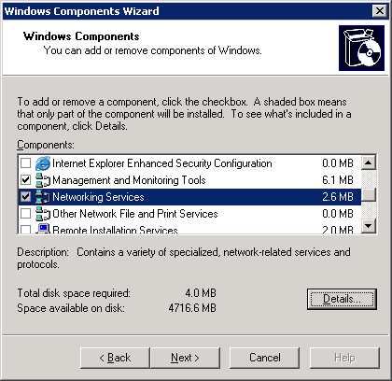The image size is (392, 381).
Task: Go to the Next wizard page
Action: (185, 358)
